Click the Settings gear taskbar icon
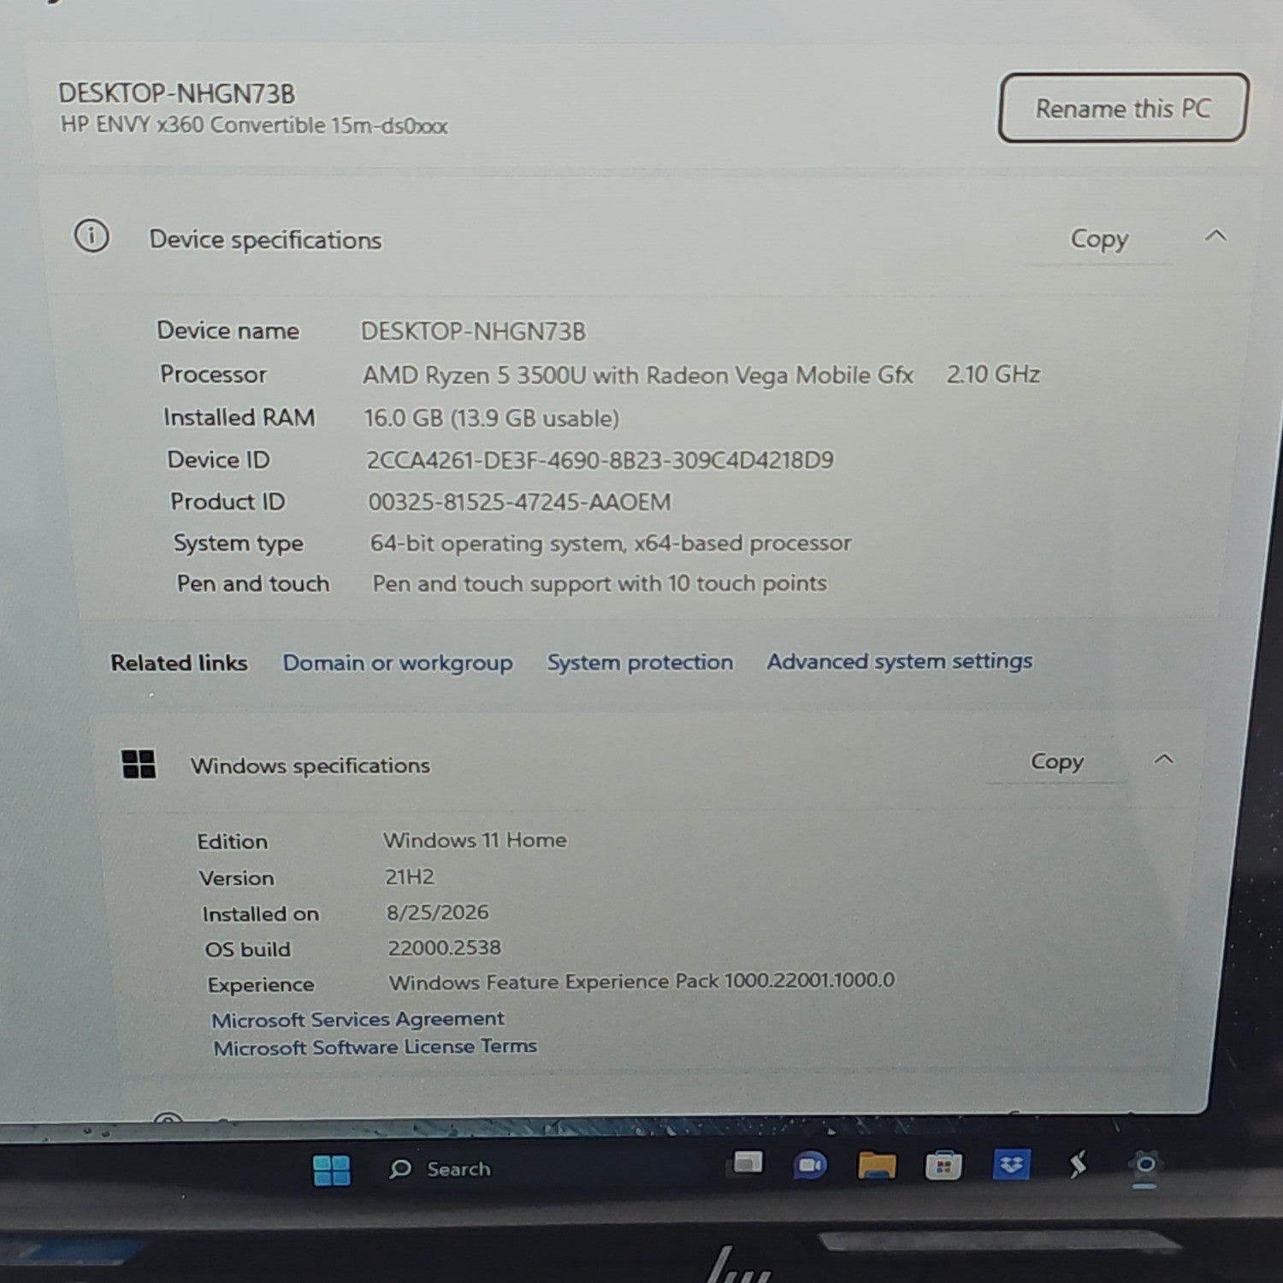Screen dimensions: 1283x1283 pyautogui.click(x=1144, y=1165)
